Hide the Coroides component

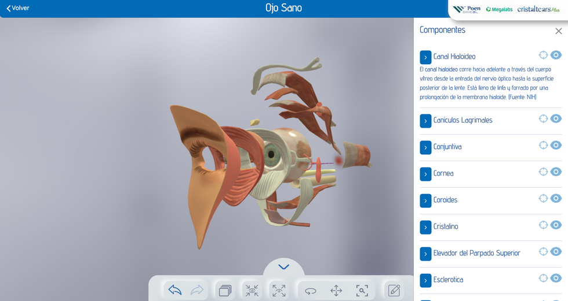click(x=556, y=198)
